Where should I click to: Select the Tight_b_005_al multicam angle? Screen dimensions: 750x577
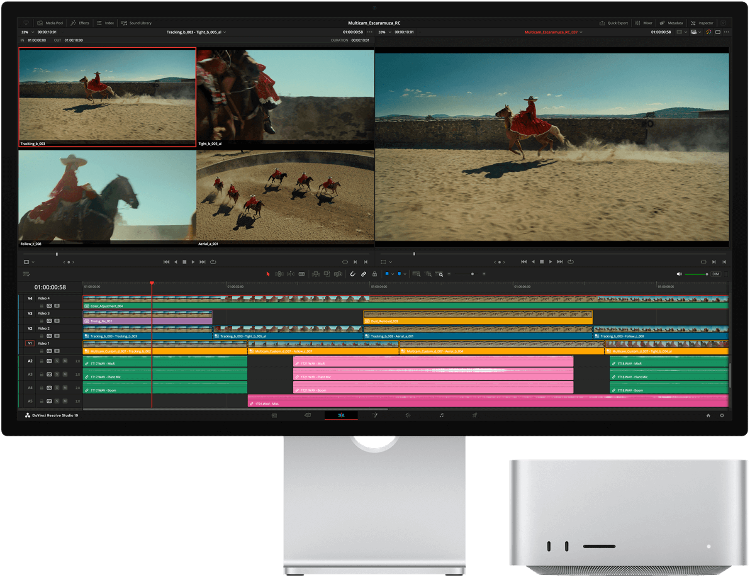[285, 97]
